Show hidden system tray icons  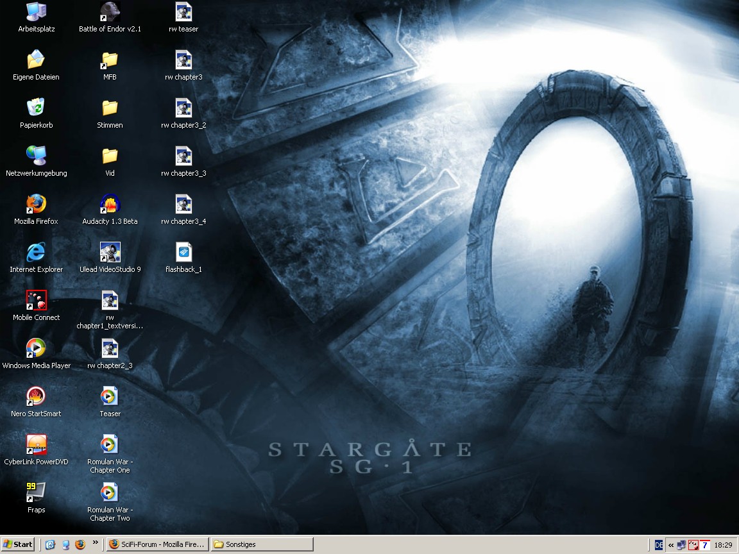coord(671,545)
